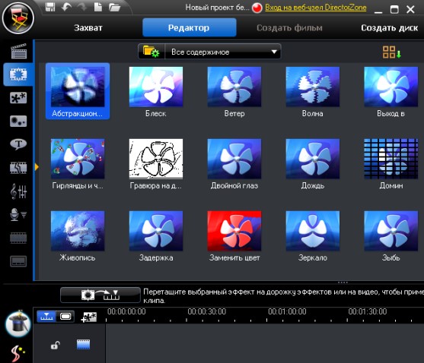Viewport: 424px width, 363px height.
Task: Open library view options grid icon
Action: tap(391, 52)
